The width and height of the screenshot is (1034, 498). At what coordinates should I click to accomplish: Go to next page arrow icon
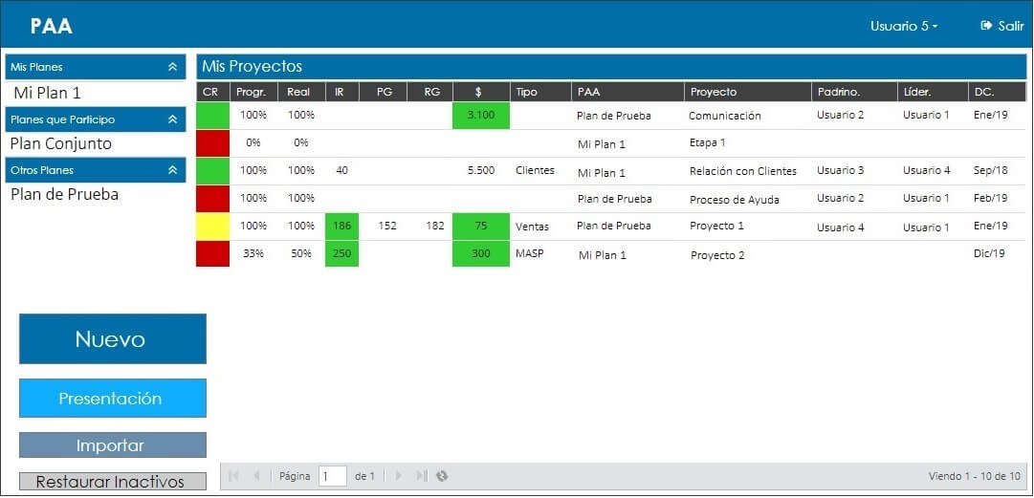[398, 476]
